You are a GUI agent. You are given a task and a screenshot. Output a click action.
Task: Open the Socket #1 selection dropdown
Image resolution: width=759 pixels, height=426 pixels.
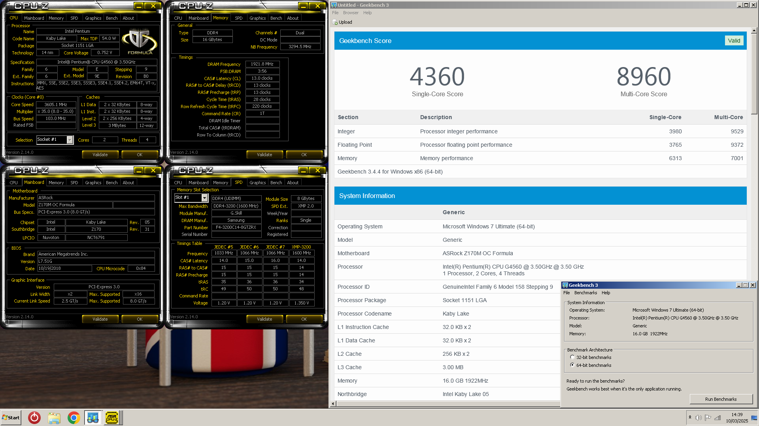pos(70,140)
